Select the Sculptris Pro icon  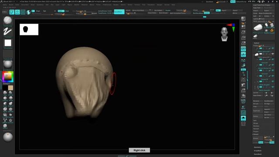pos(28,12)
